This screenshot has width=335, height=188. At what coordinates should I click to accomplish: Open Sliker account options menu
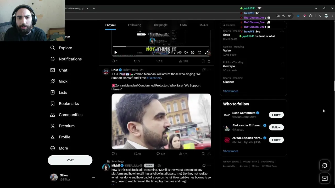(x=93, y=177)
